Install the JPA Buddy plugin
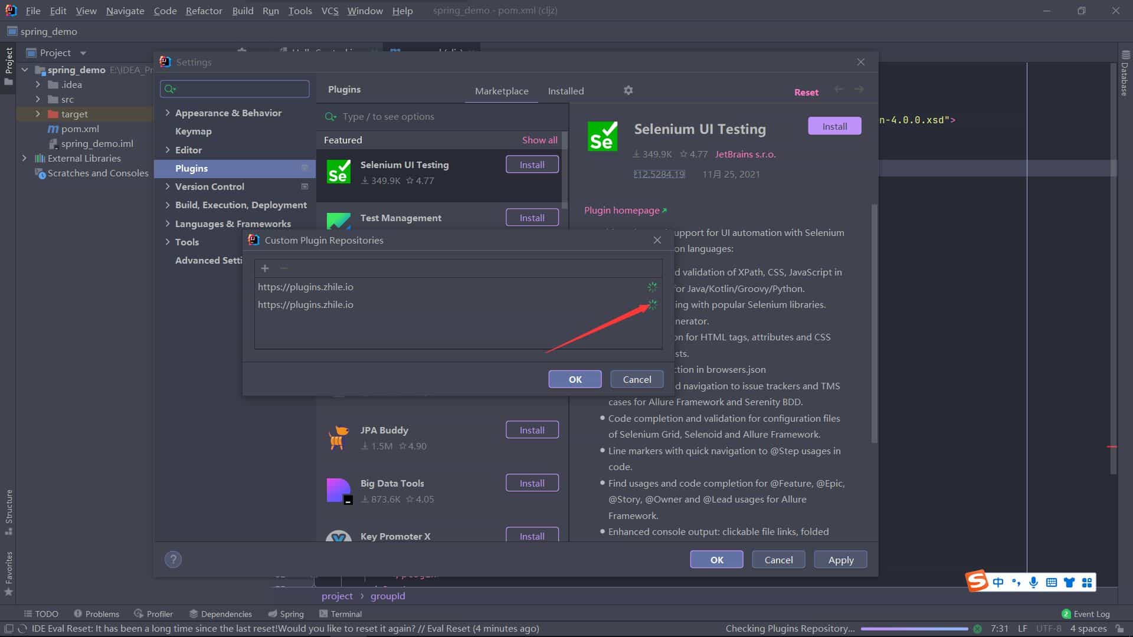This screenshot has height=637, width=1133. point(532,430)
